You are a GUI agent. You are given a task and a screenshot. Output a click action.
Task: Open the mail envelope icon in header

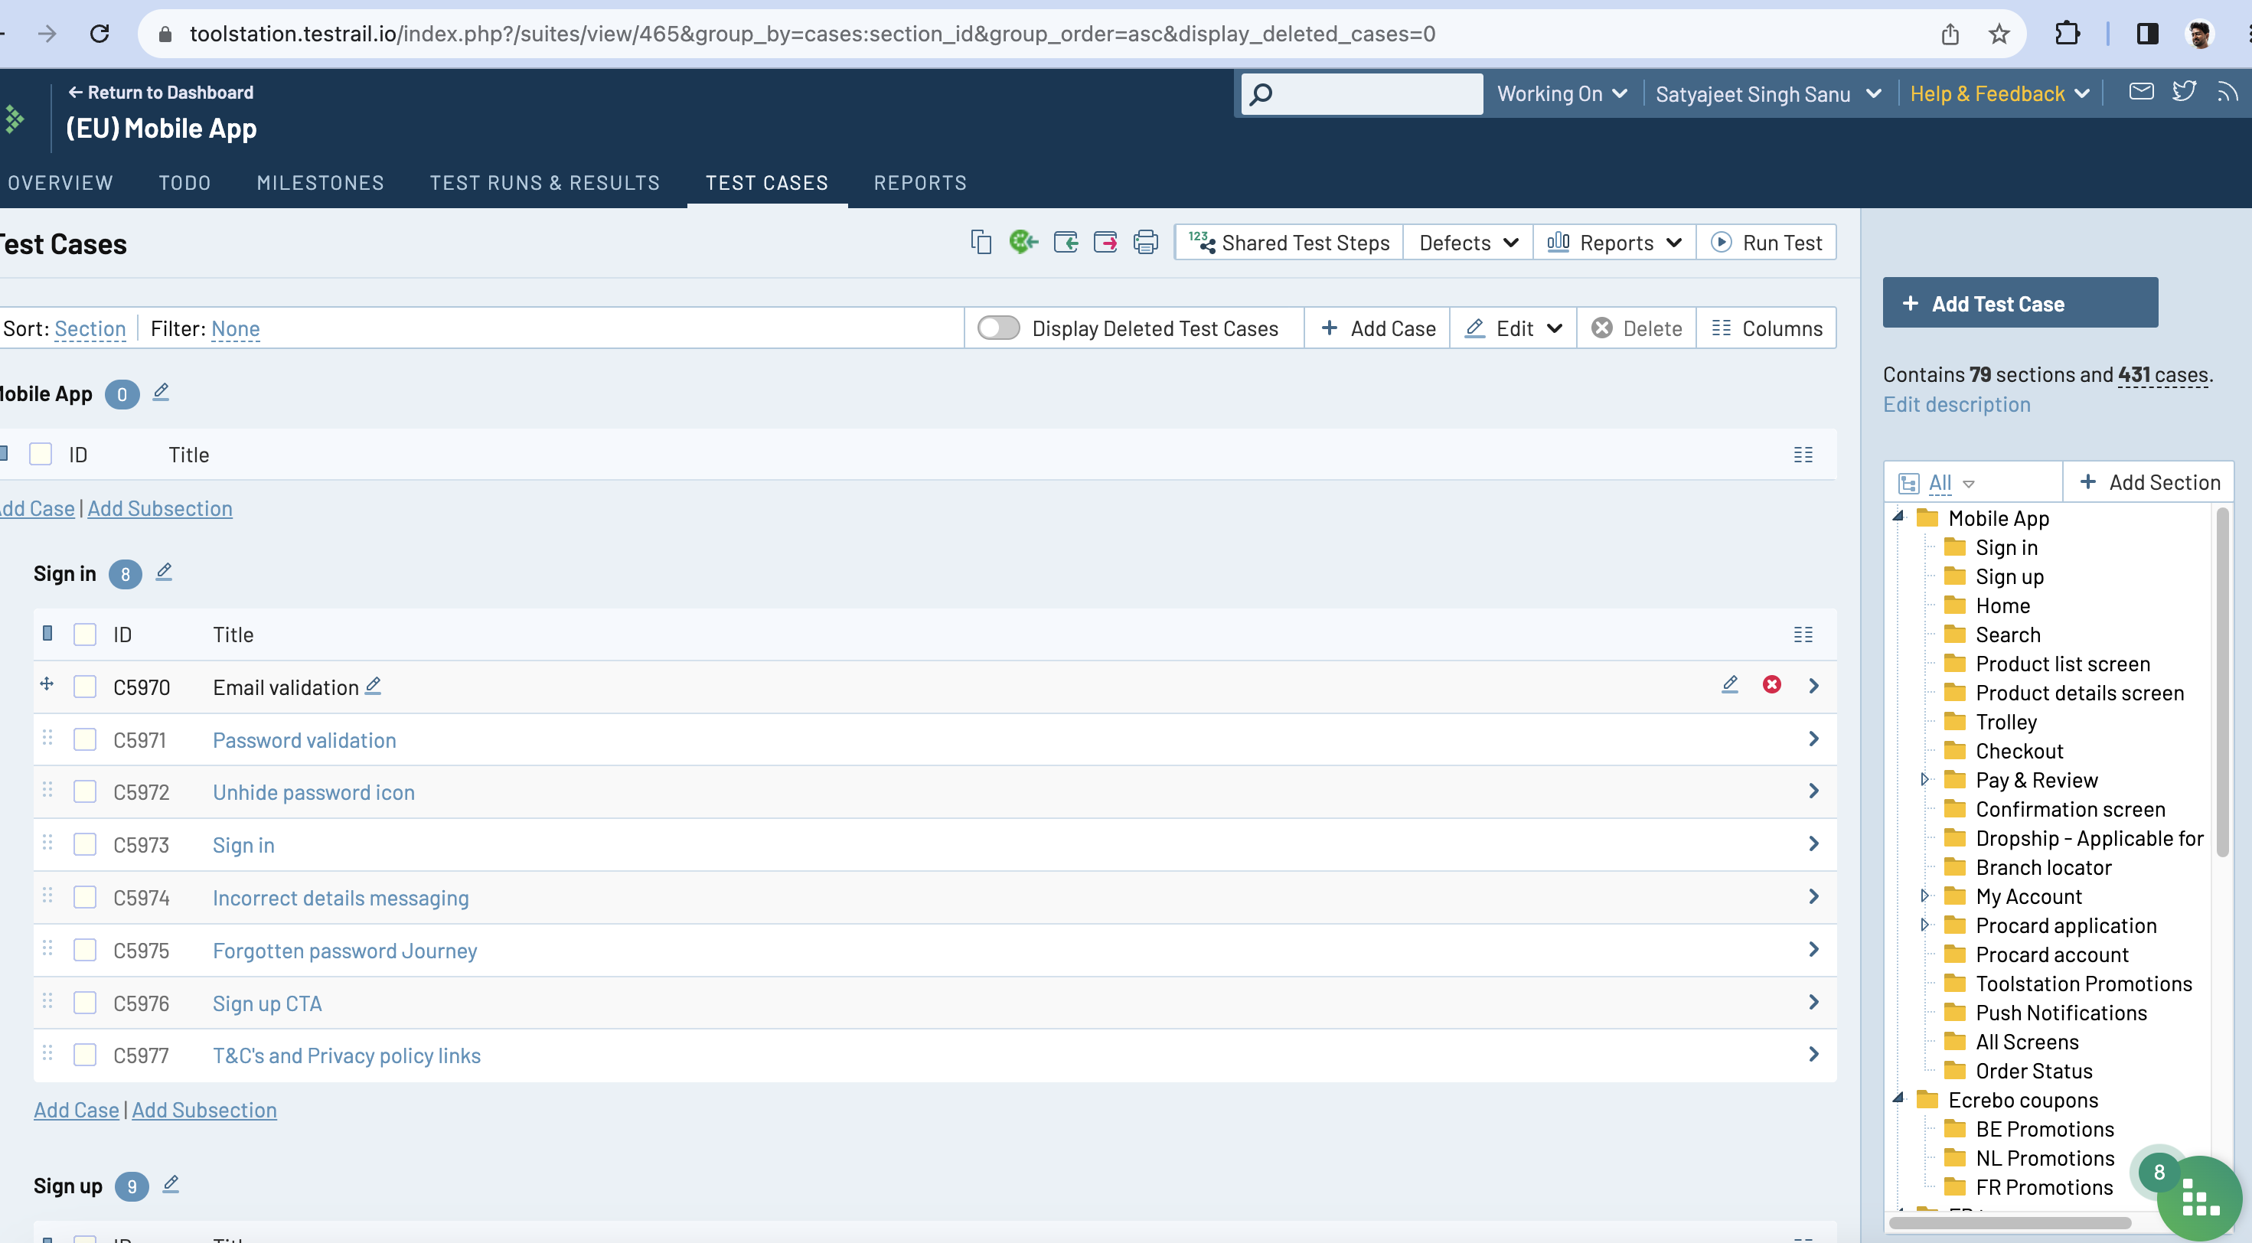[x=2141, y=92]
